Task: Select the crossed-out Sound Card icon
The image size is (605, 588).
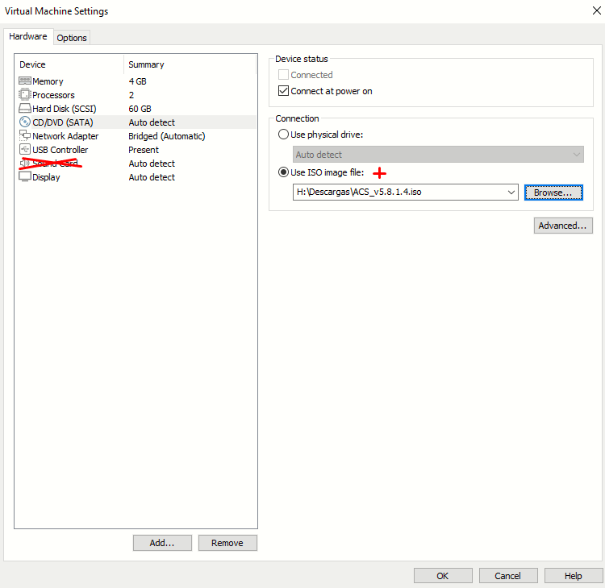Action: pyautogui.click(x=25, y=164)
